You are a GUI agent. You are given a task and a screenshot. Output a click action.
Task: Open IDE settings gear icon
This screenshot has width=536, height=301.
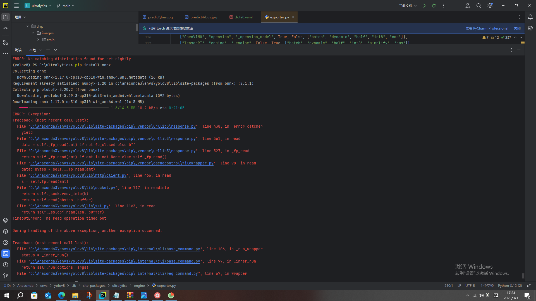[x=490, y=6]
